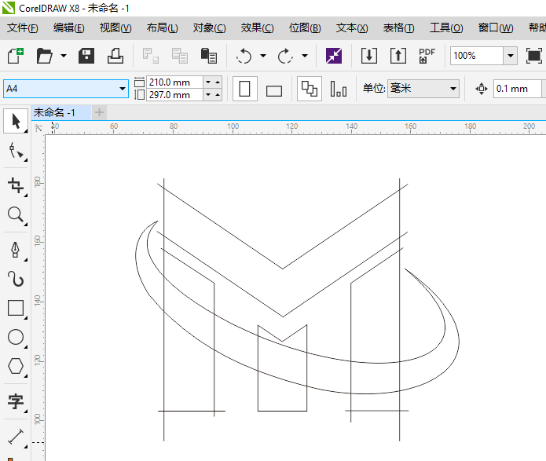Open the page height dropdown arrow
546x461 pixels.
coord(208,95)
